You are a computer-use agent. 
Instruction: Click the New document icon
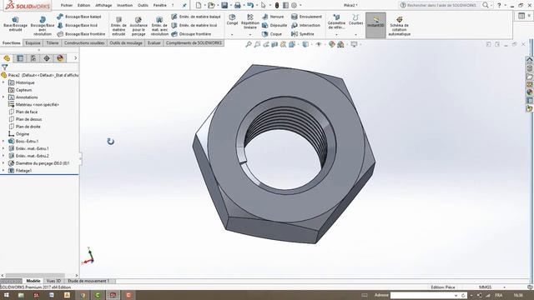(199, 5)
